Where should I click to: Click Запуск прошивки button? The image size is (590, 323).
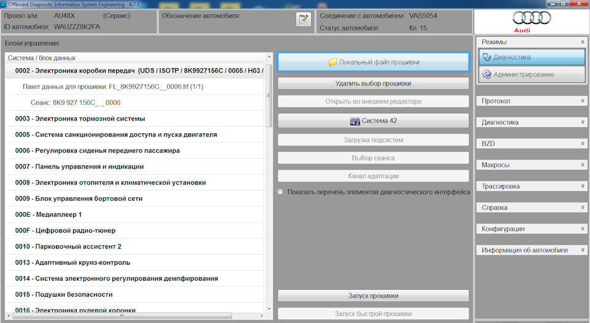(x=373, y=295)
